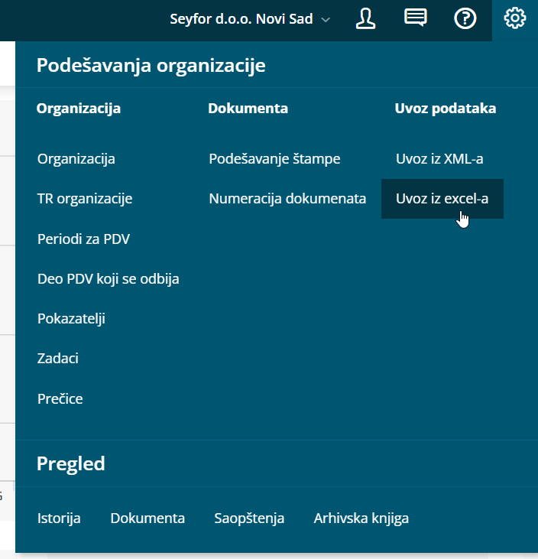Open Saopštenja overview
The height and width of the screenshot is (559, 538).
point(249,518)
